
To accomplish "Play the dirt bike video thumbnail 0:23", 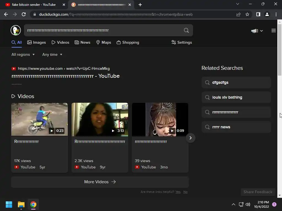I will click(x=40, y=119).
